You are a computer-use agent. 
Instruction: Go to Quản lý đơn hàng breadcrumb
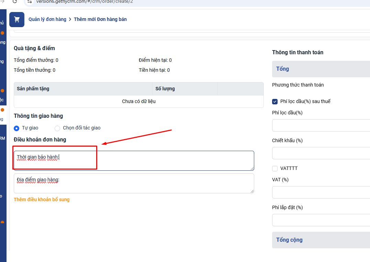coord(47,19)
